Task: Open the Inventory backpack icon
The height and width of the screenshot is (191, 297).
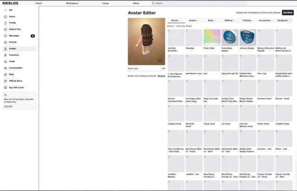Action: point(6,55)
